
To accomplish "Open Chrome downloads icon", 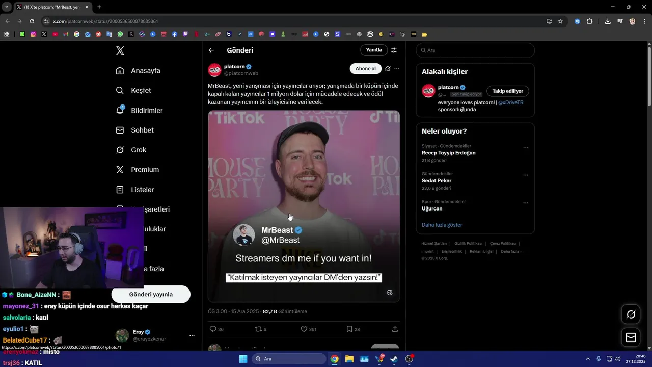I will (608, 21).
